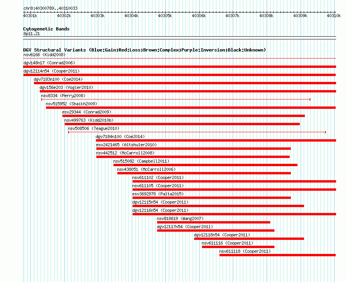Click the esv2421465 (Altshuler2010) label
Image resolution: width=347 pixels, height=282 pixels.
point(126,145)
